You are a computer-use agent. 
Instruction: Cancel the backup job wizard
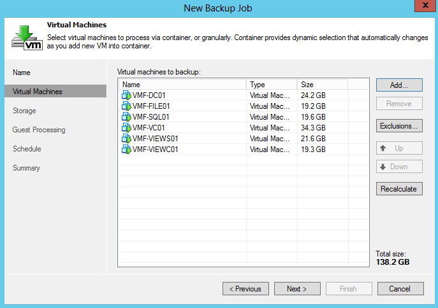[400, 289]
